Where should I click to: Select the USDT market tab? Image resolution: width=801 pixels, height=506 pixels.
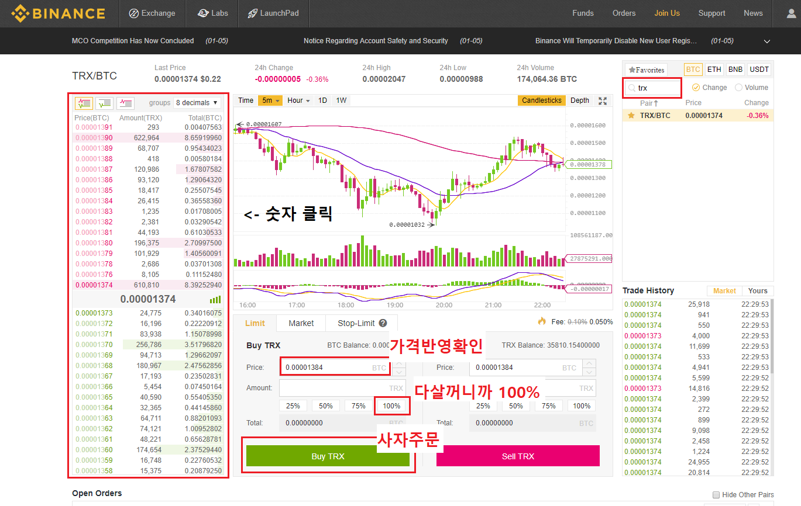pos(759,70)
